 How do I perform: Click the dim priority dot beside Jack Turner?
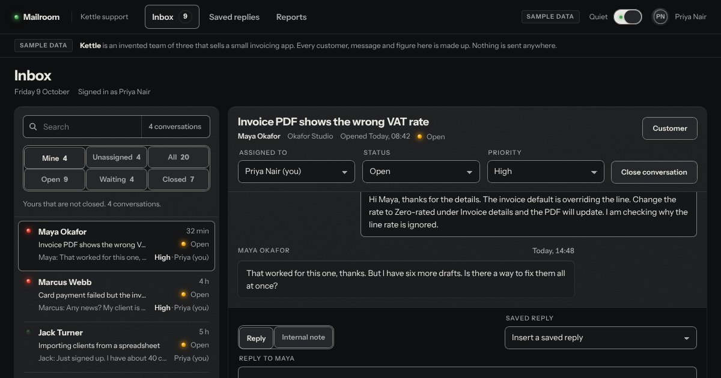[28, 332]
